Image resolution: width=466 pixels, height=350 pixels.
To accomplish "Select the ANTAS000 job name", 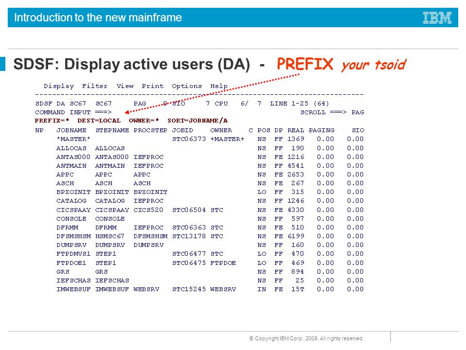I will [x=73, y=157].
